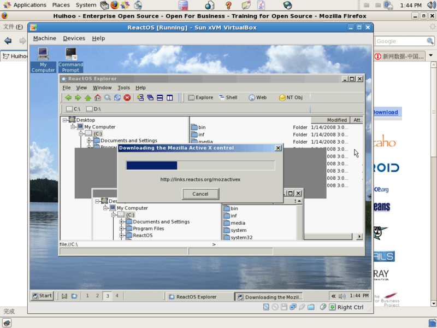The image size is (437, 328).
Task: Select the Back navigation arrow in ReactOS Explorer
Action: tap(68, 97)
